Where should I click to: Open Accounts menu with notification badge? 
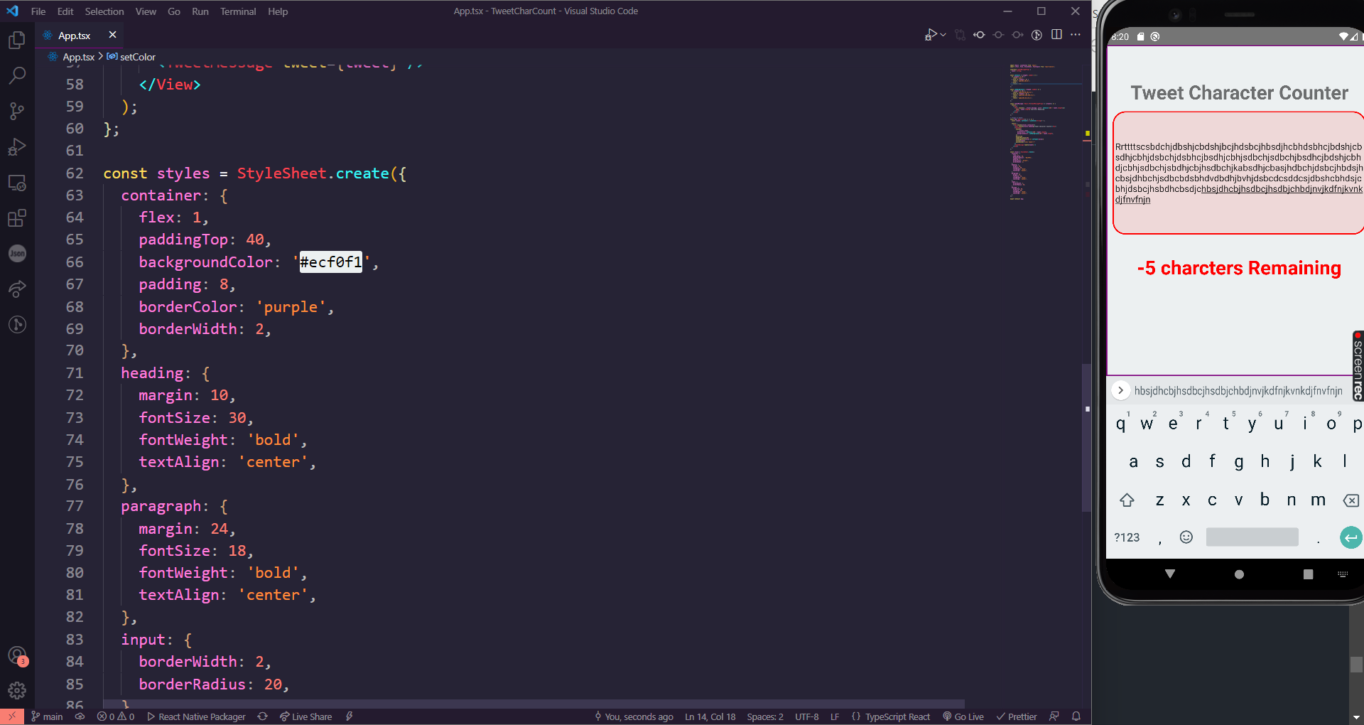click(x=17, y=655)
